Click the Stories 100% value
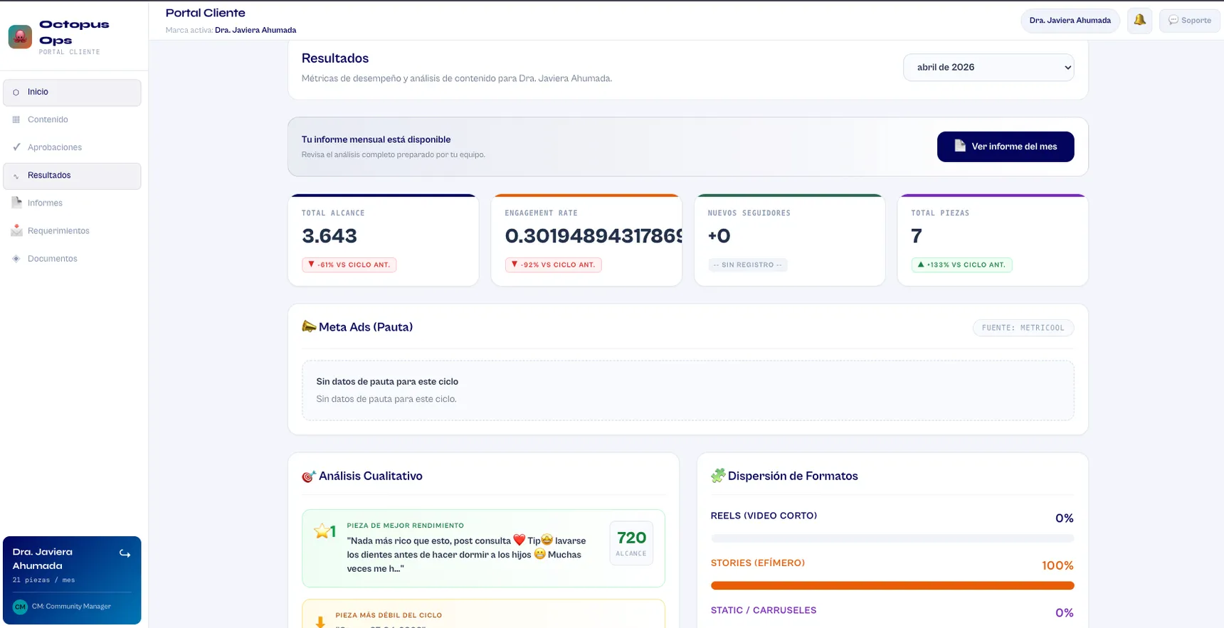 tap(1057, 565)
